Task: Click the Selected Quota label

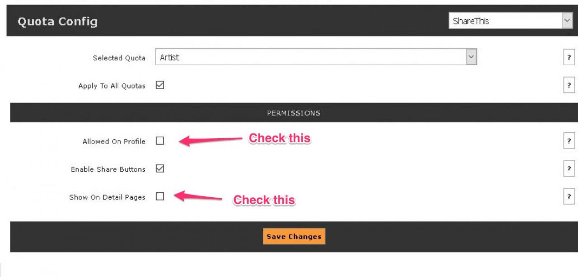Action: [119, 58]
